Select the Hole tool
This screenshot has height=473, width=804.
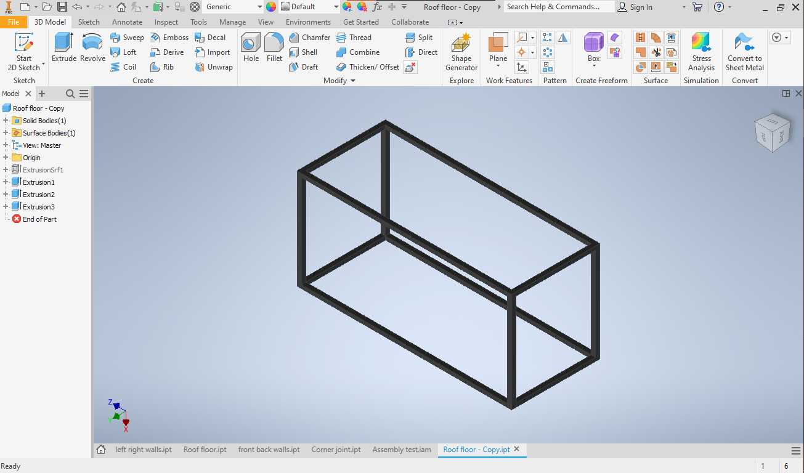251,48
